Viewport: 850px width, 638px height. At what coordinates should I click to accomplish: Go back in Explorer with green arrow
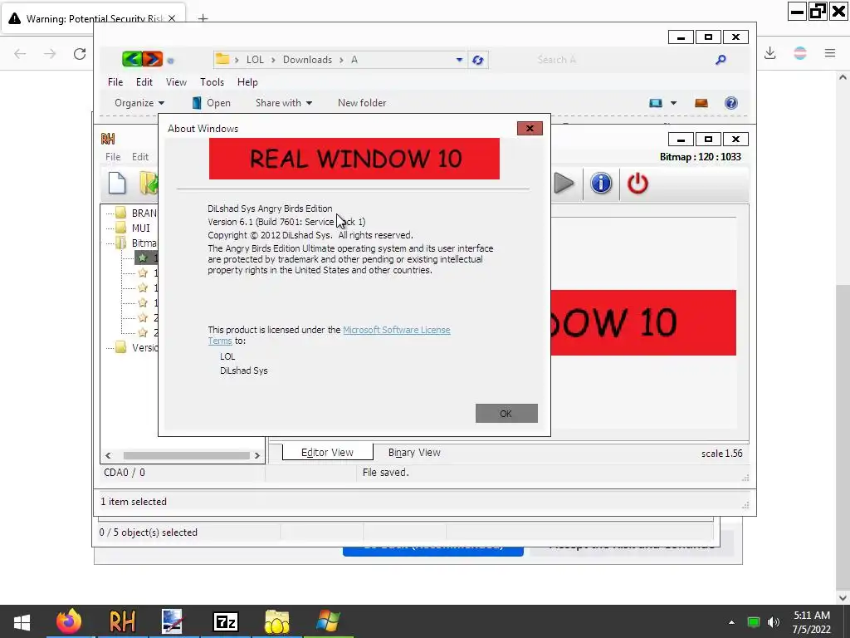pos(132,59)
